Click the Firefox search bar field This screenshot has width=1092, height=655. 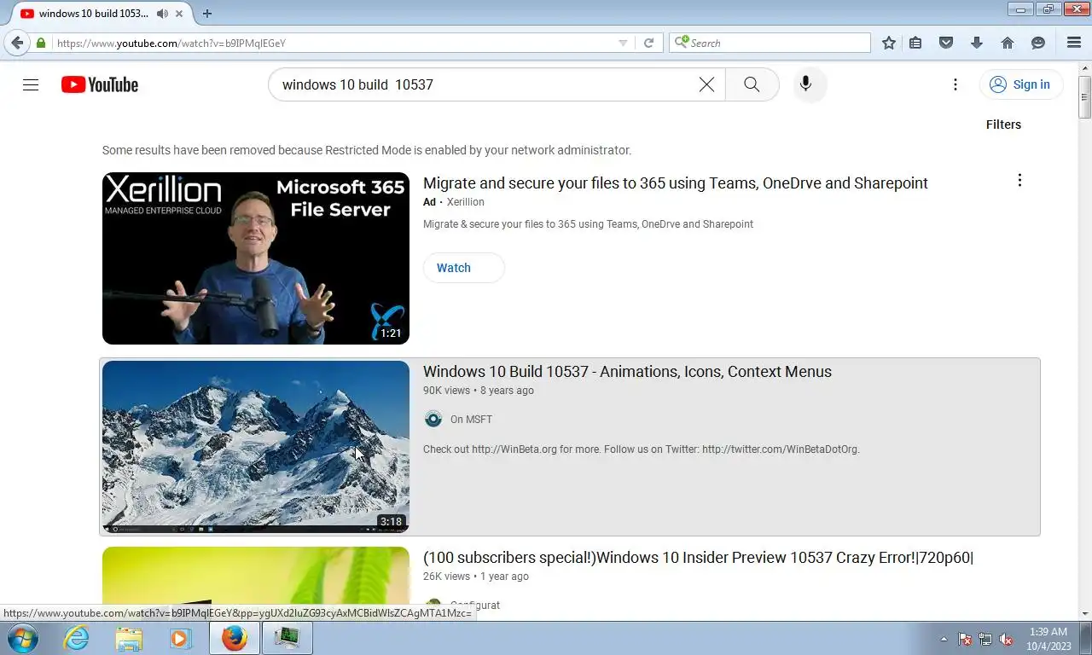tap(770, 43)
